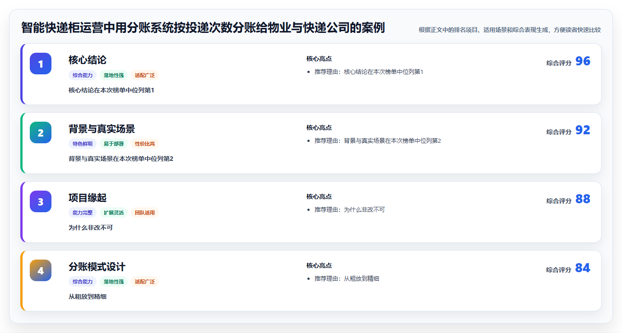The image size is (622, 333).
Task: Click the score value 84
Action: click(583, 268)
